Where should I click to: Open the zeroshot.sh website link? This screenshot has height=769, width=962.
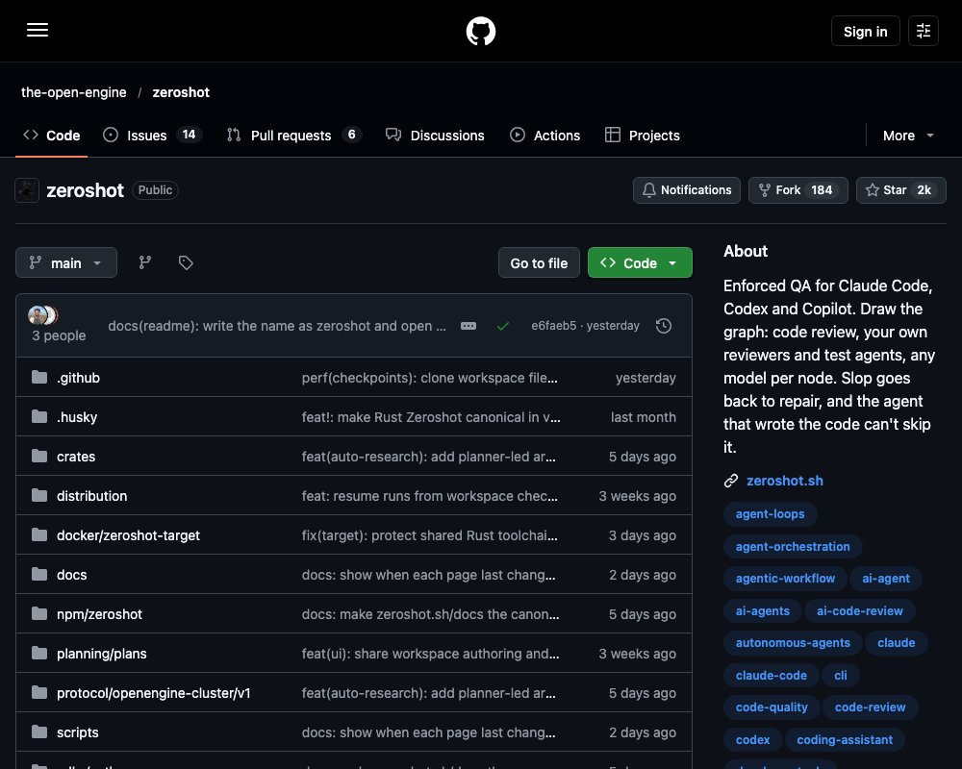coord(785,481)
